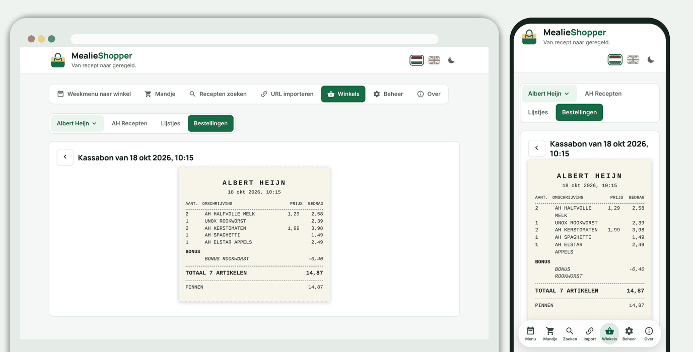
Task: Click "AH SPAGHETTI" on phone receipt
Action: 574,237
